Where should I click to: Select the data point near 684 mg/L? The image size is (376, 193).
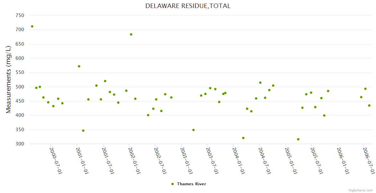point(131,34)
